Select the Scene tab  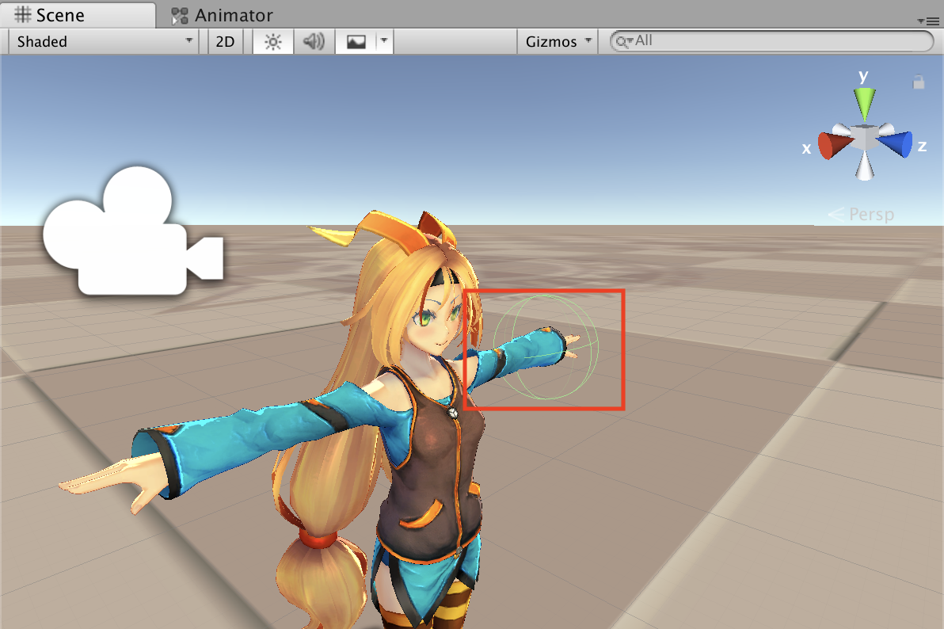(49, 15)
